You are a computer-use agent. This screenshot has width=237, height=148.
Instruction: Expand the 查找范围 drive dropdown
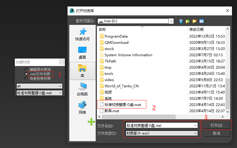click(x=171, y=21)
